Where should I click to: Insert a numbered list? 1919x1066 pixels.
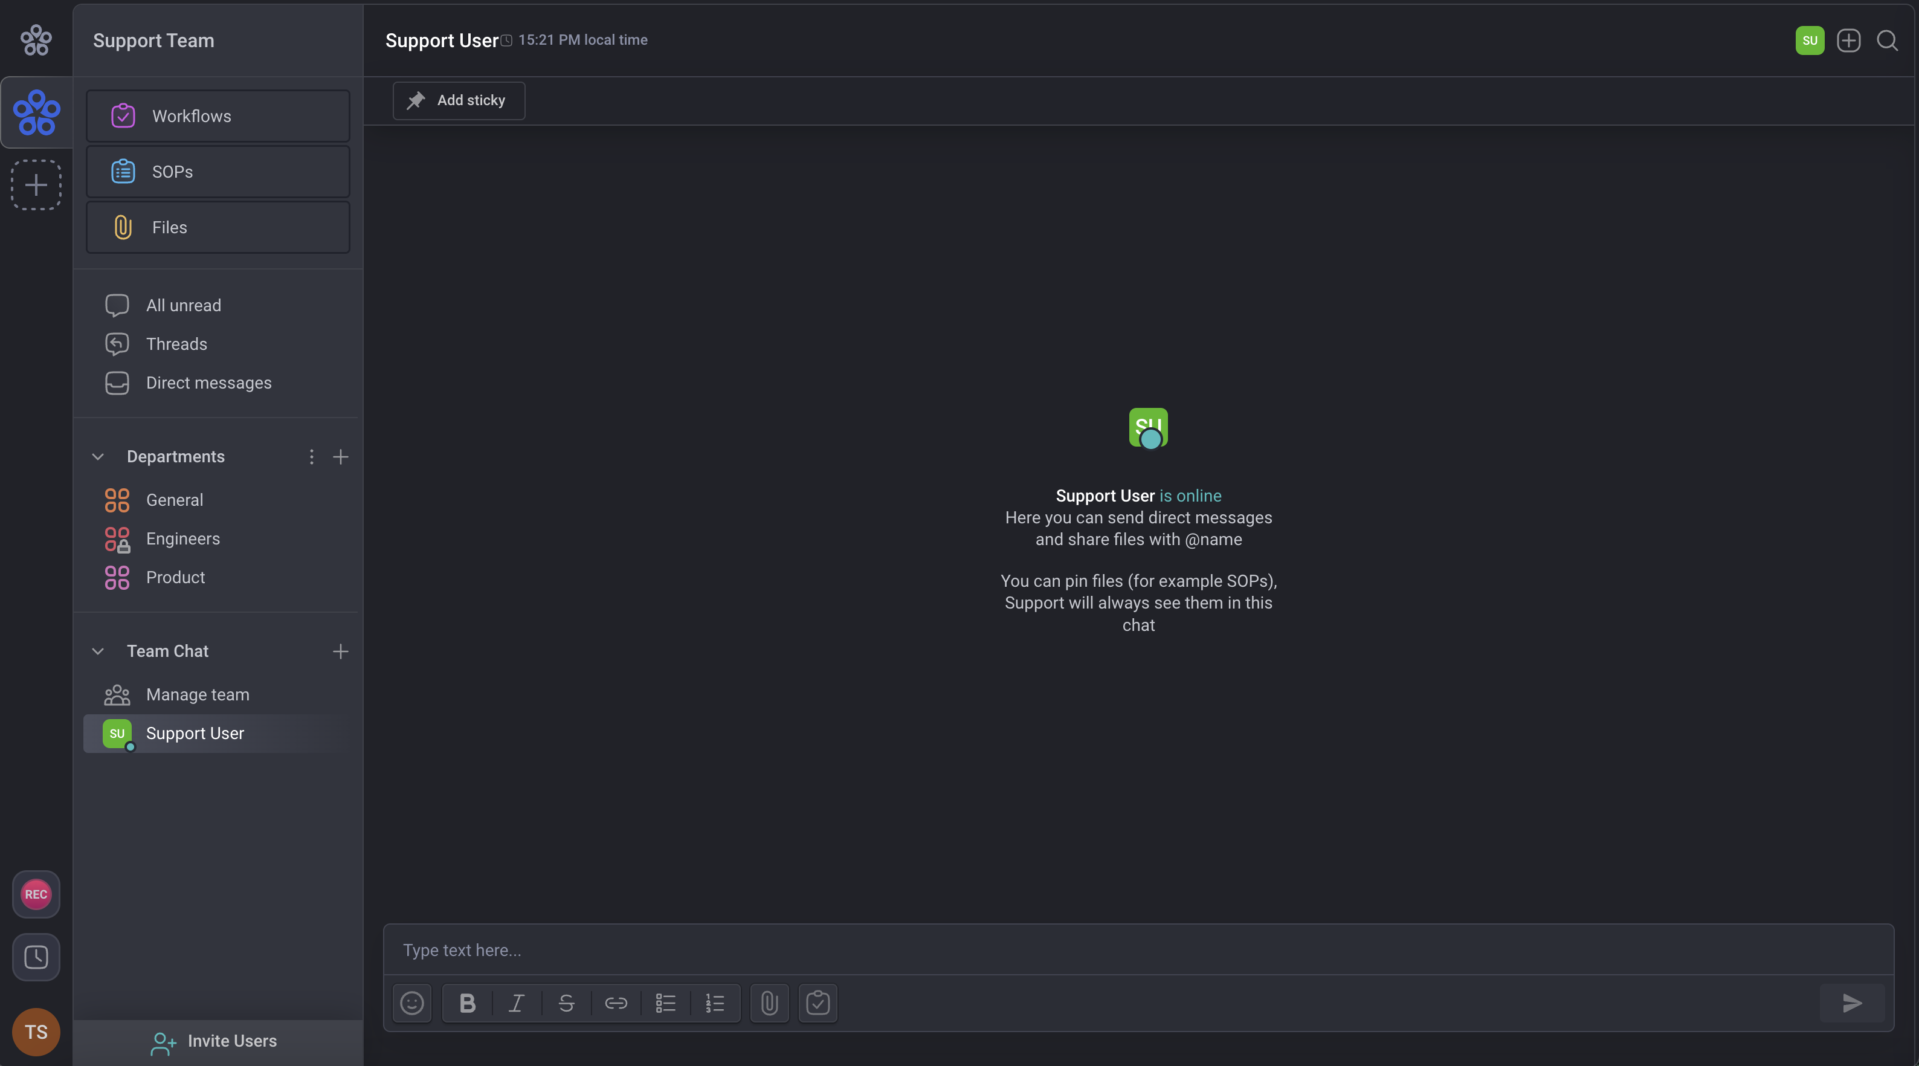(x=715, y=1003)
